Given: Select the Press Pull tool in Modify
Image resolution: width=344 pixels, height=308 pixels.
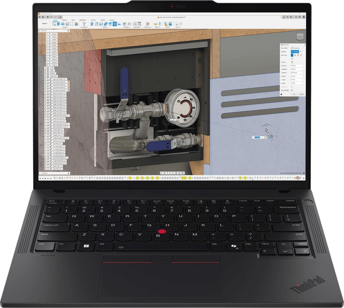Looking at the screenshot, I should point(92,24).
